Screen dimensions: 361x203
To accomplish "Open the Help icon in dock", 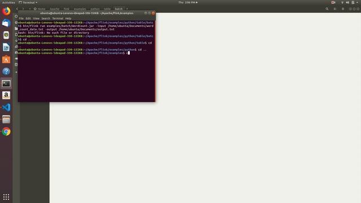I will [x=6, y=72].
